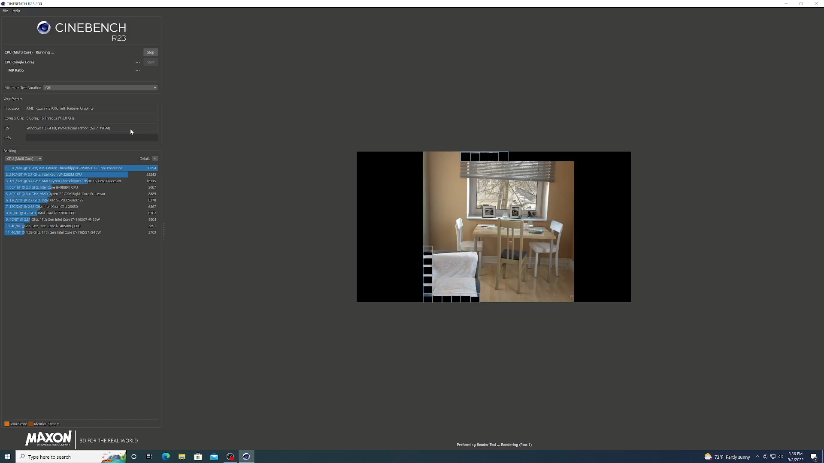This screenshot has height=463, width=824.
Task: Open the Minimum Test Duration dropdown
Action: click(x=100, y=87)
